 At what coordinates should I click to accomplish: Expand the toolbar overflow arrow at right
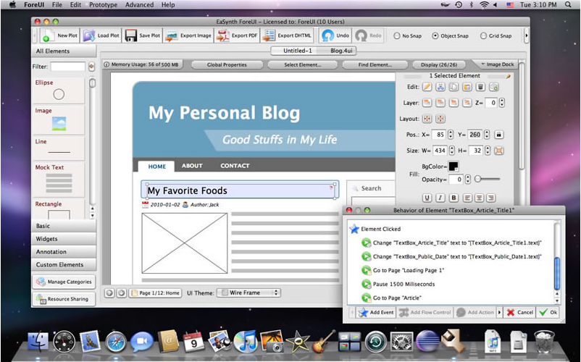[x=526, y=35]
